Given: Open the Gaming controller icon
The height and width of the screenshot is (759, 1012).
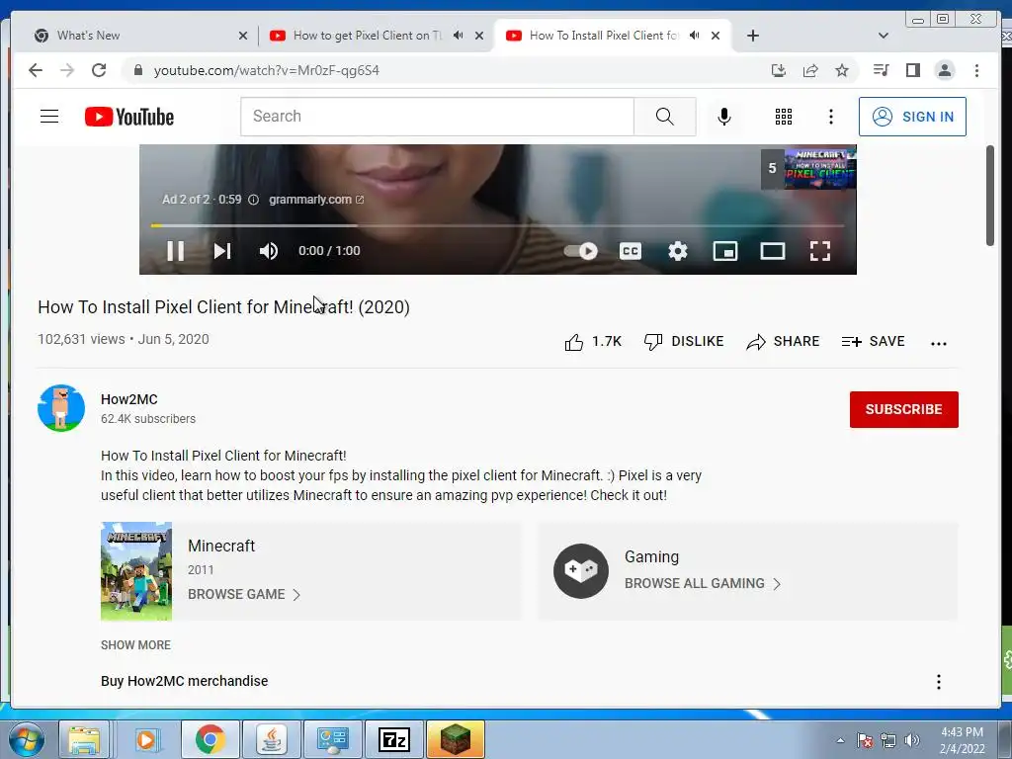Looking at the screenshot, I should pos(581,570).
